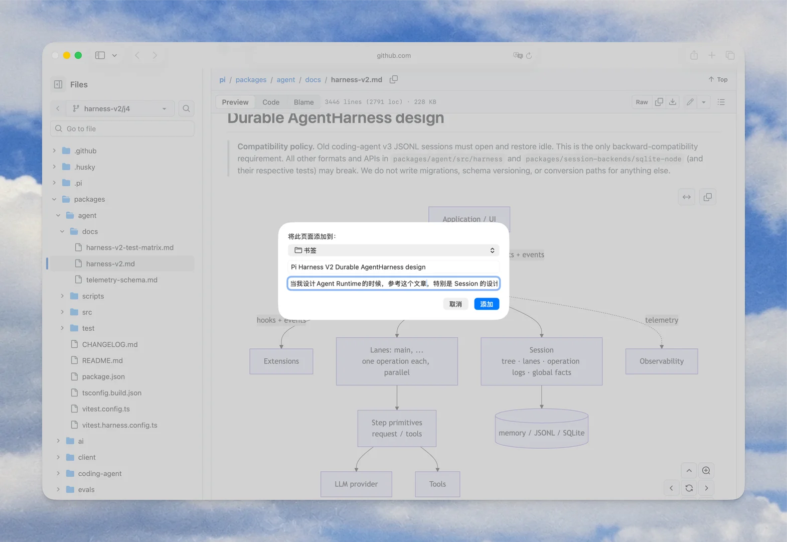Click the file search magnifier button
Screen dimensions: 787x542
(x=186, y=108)
